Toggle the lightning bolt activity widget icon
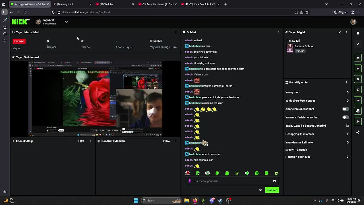 [x=358, y=68]
